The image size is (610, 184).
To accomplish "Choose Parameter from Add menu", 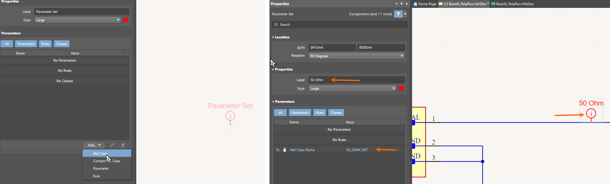I will click(x=107, y=168).
